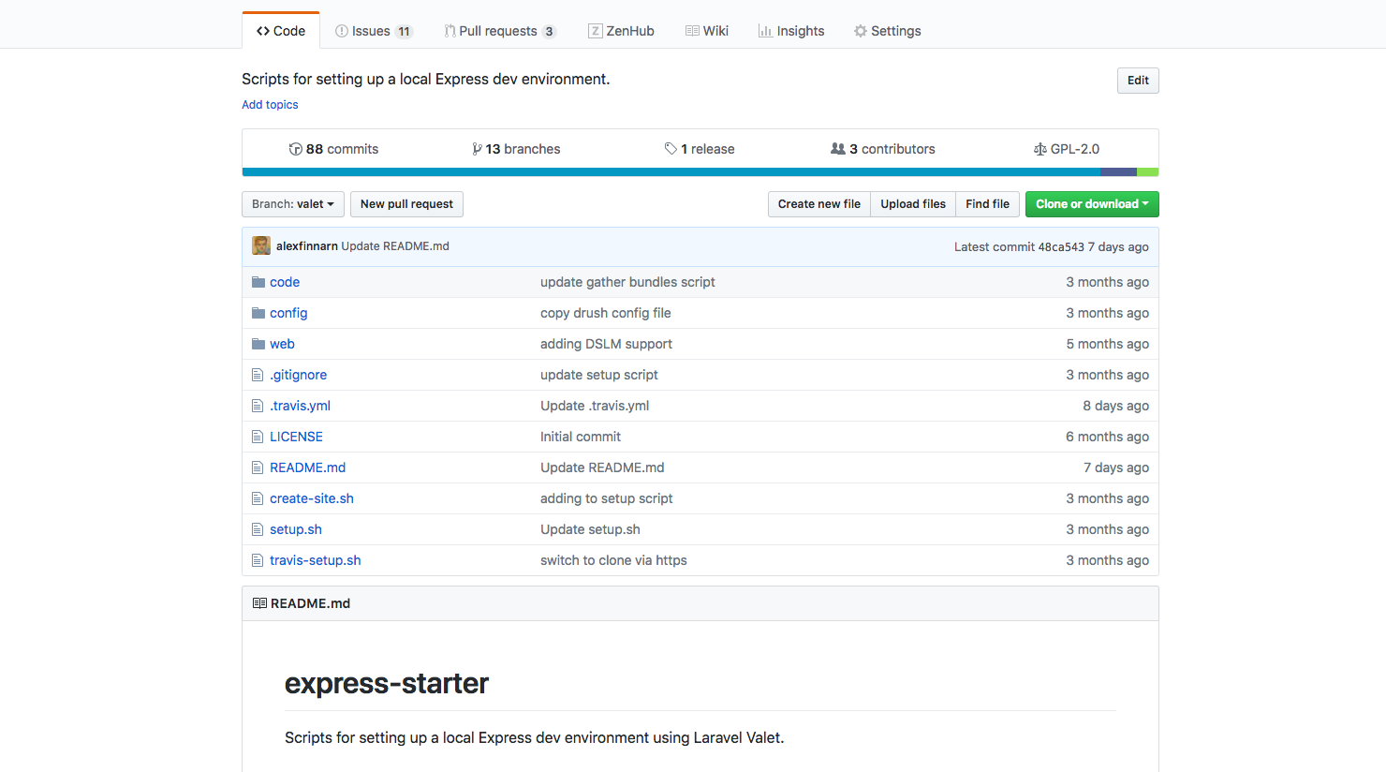Click the Find file button

click(987, 204)
